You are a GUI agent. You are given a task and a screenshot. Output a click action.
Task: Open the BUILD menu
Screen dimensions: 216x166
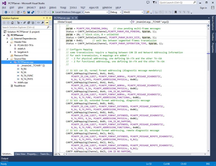pos(42,8)
